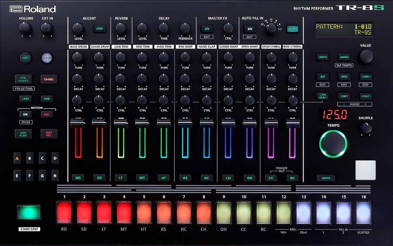Select variation D button
The image size is (393, 246).
click(x=55, y=158)
